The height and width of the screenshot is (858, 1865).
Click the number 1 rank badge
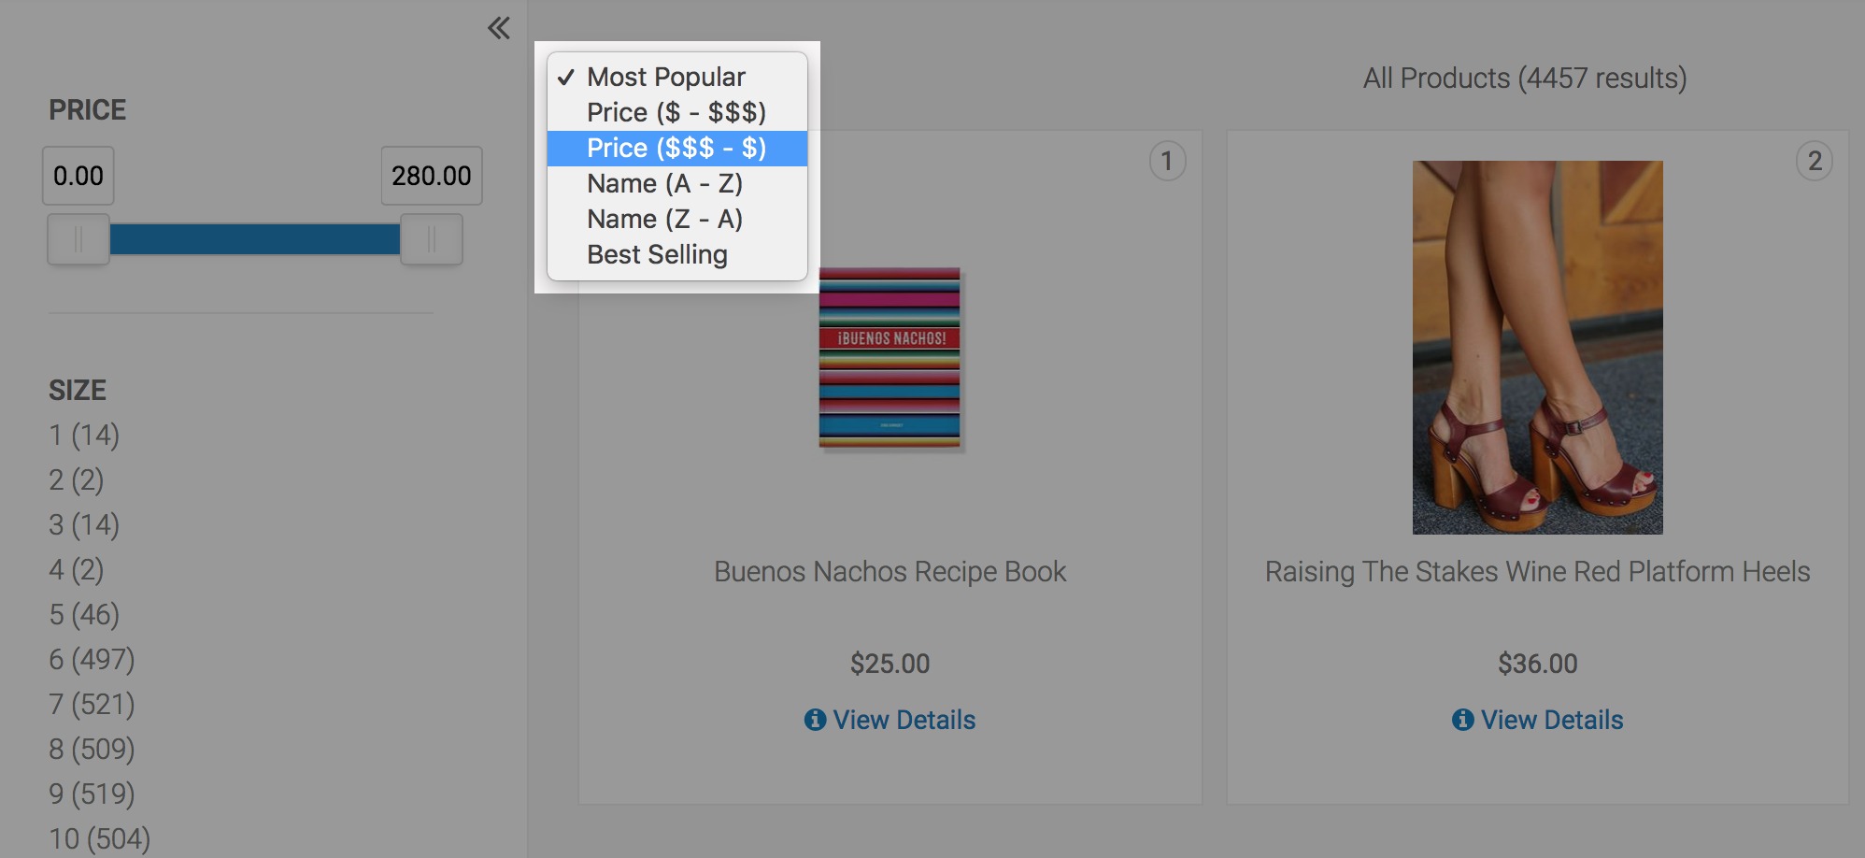click(1167, 162)
